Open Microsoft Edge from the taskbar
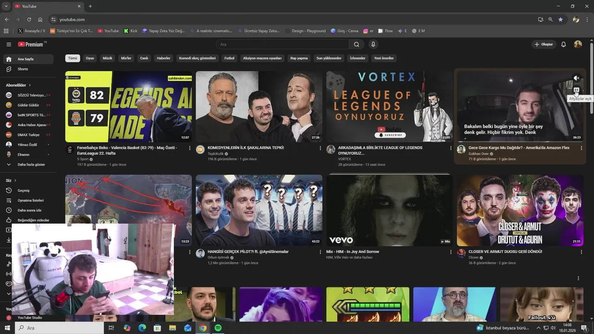The image size is (594, 334). [142, 328]
